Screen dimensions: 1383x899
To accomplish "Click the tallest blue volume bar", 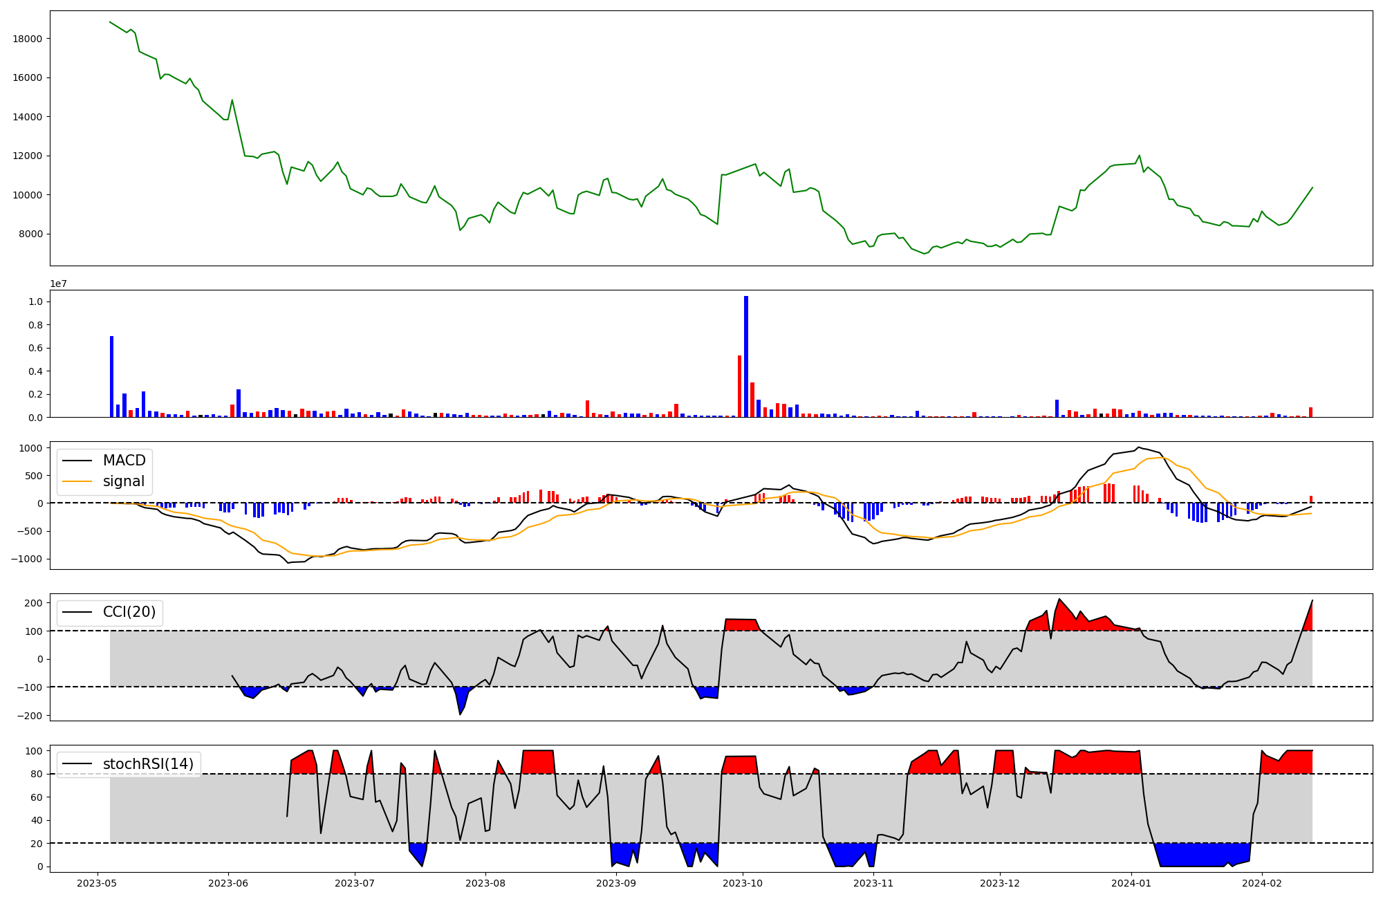I will point(746,356).
